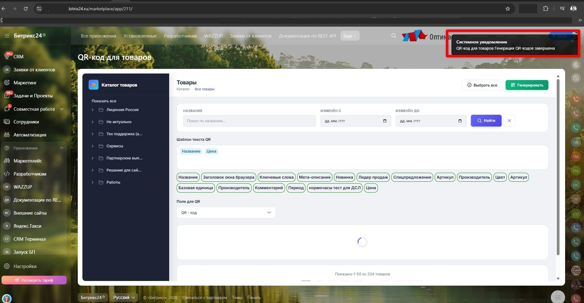Open the calendar picker for Изменён до
Screen dimensions: 584x303
pos(460,121)
